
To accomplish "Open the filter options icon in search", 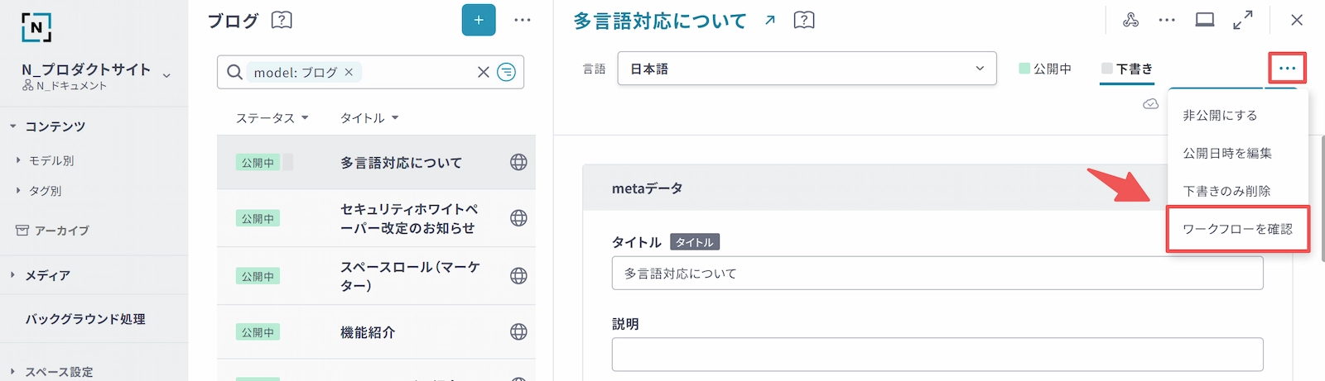I will 506,73.
